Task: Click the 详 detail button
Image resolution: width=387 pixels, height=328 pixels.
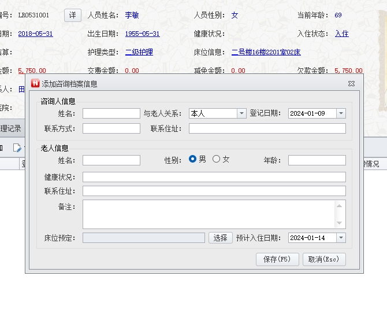Action: (x=72, y=15)
